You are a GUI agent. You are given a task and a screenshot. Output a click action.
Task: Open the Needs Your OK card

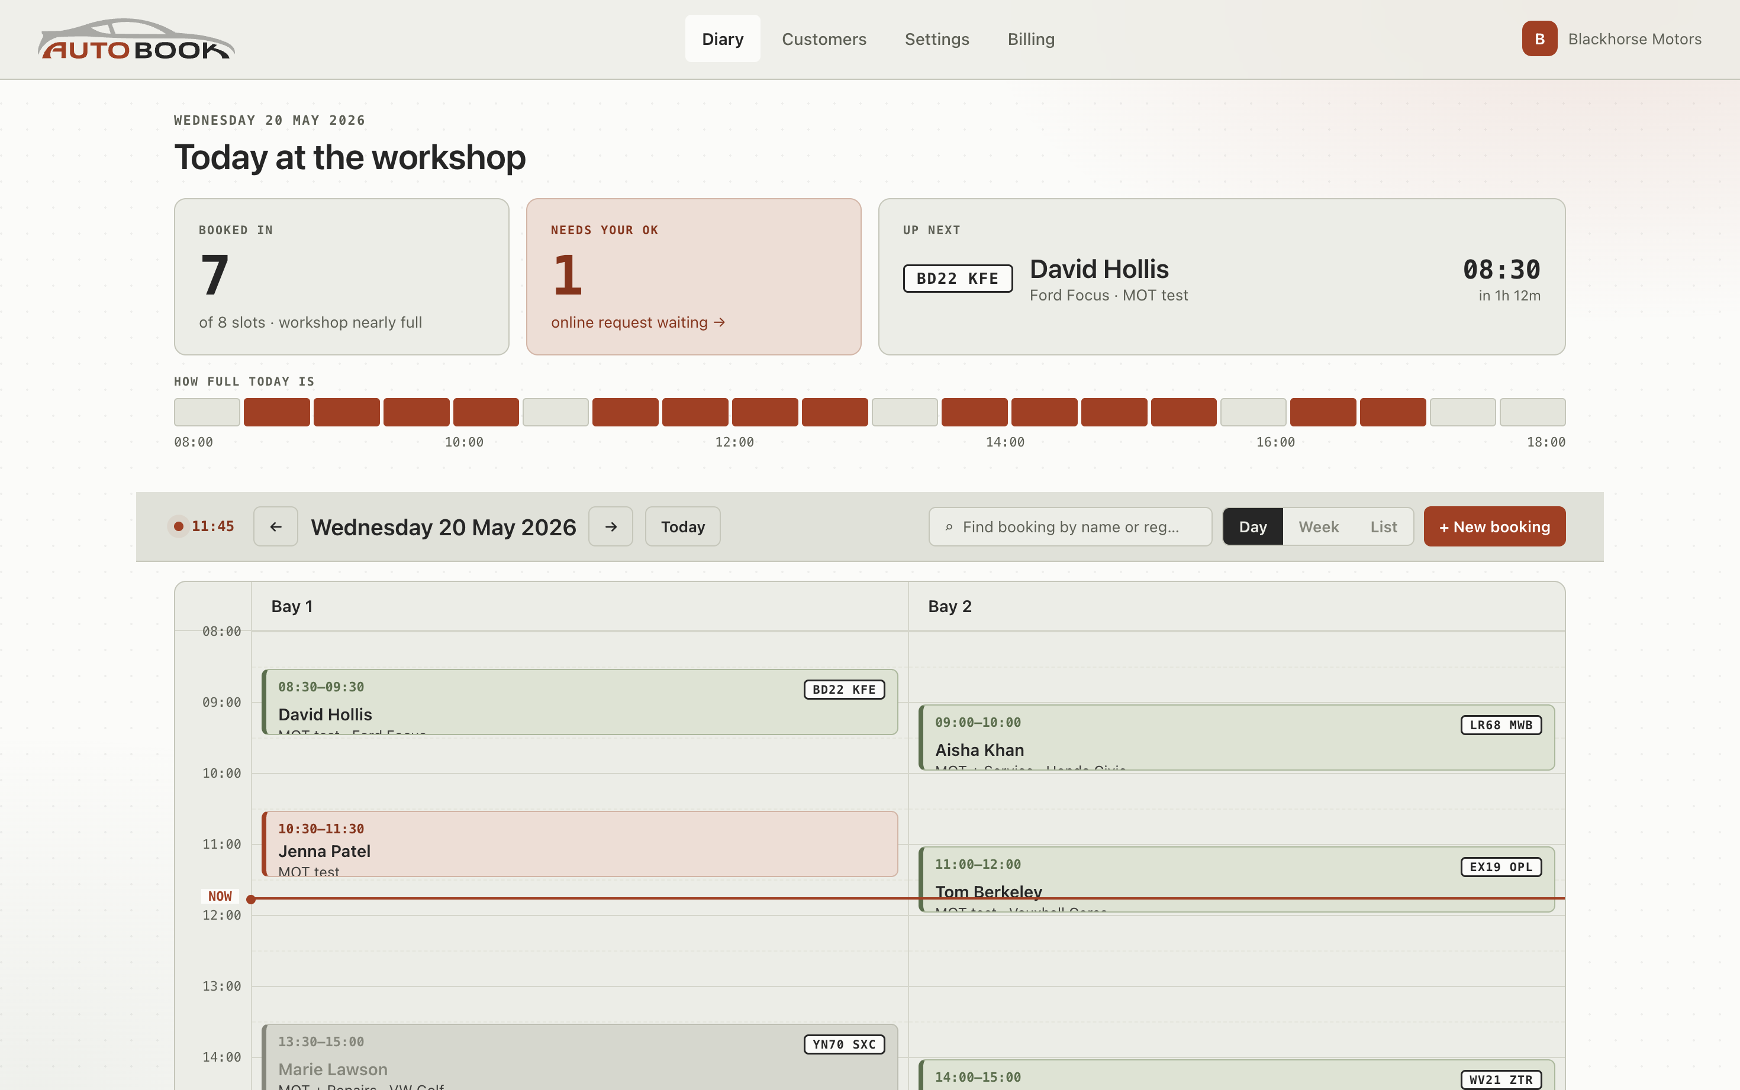(694, 277)
